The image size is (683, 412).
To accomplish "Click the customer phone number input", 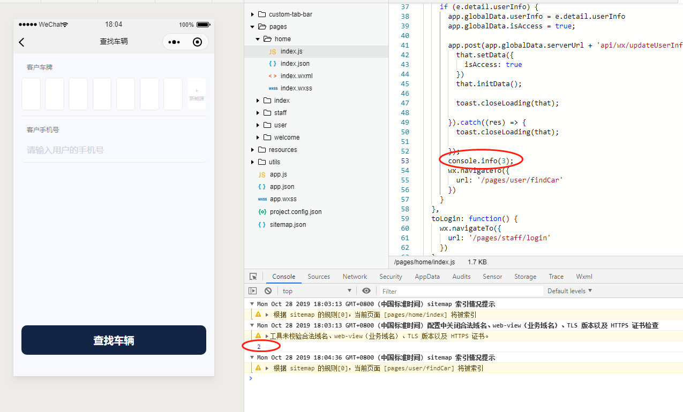I will [114, 150].
